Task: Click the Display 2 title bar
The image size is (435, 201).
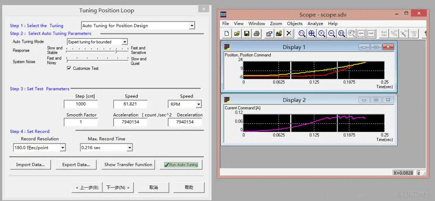Action: 294,100
